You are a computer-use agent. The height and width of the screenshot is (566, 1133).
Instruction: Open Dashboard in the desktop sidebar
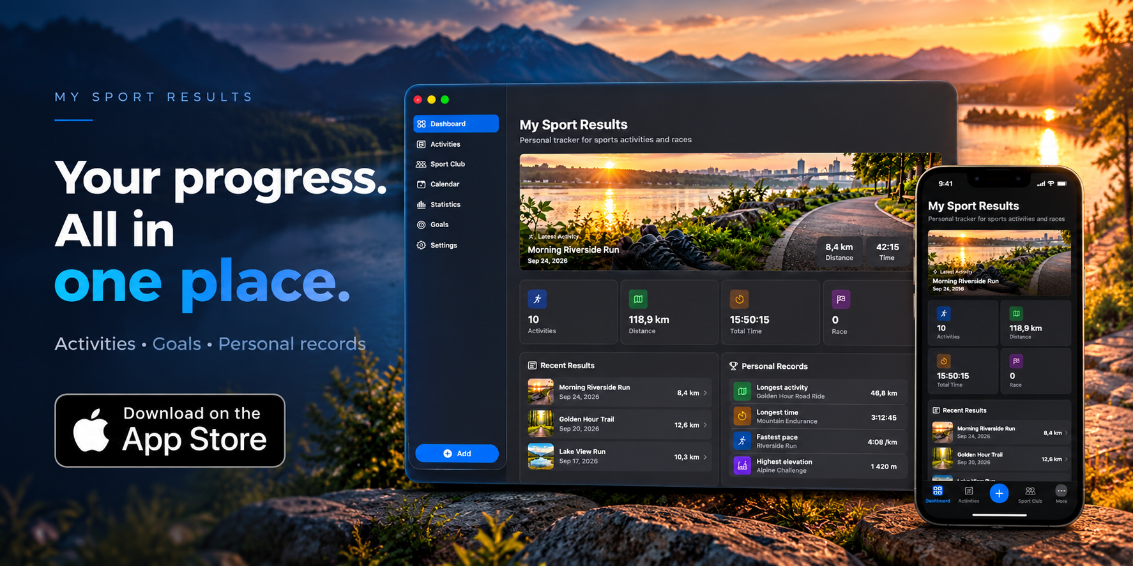click(456, 124)
